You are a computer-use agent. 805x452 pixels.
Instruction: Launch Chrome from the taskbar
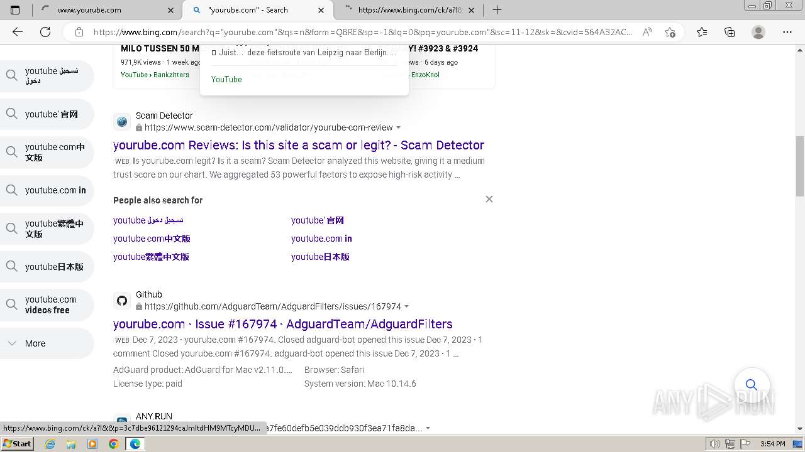(x=114, y=444)
